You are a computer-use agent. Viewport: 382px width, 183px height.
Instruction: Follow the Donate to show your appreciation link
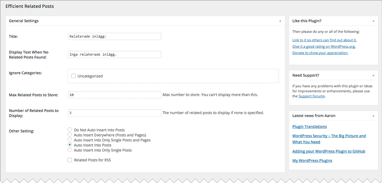[320, 53]
